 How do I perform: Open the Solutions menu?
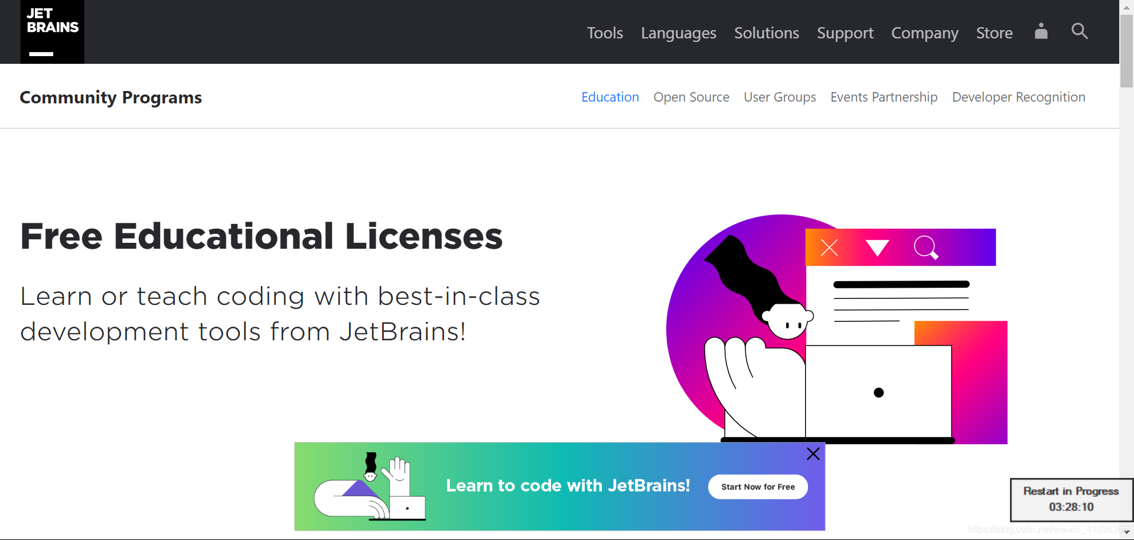(x=766, y=34)
